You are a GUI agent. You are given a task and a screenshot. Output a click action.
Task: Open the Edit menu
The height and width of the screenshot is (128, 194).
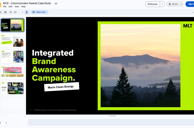pyautogui.click(x=10, y=6)
